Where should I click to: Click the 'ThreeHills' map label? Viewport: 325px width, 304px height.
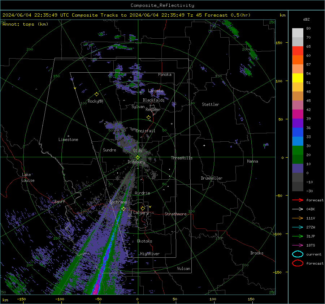(182, 158)
